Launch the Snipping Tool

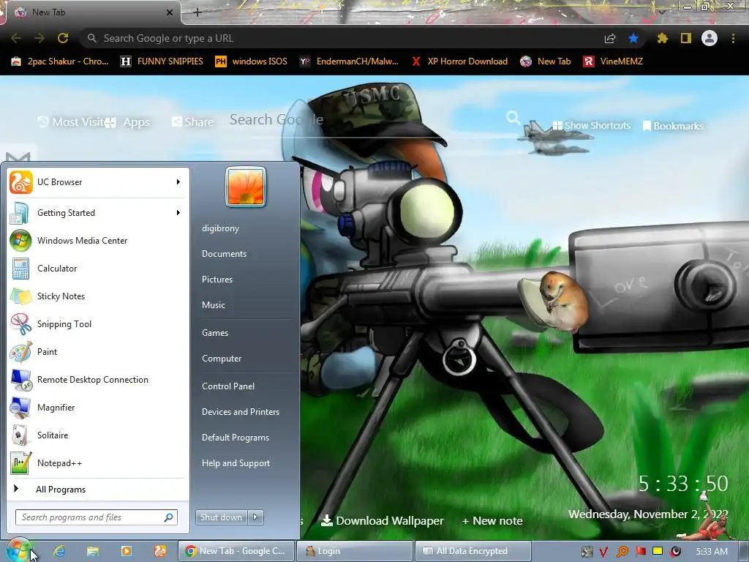tap(98, 323)
